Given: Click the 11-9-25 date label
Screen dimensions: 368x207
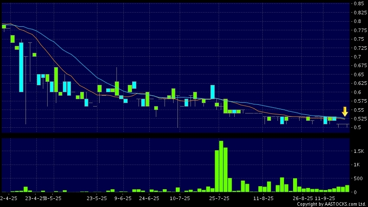Looking at the screenshot, I should tap(325, 198).
